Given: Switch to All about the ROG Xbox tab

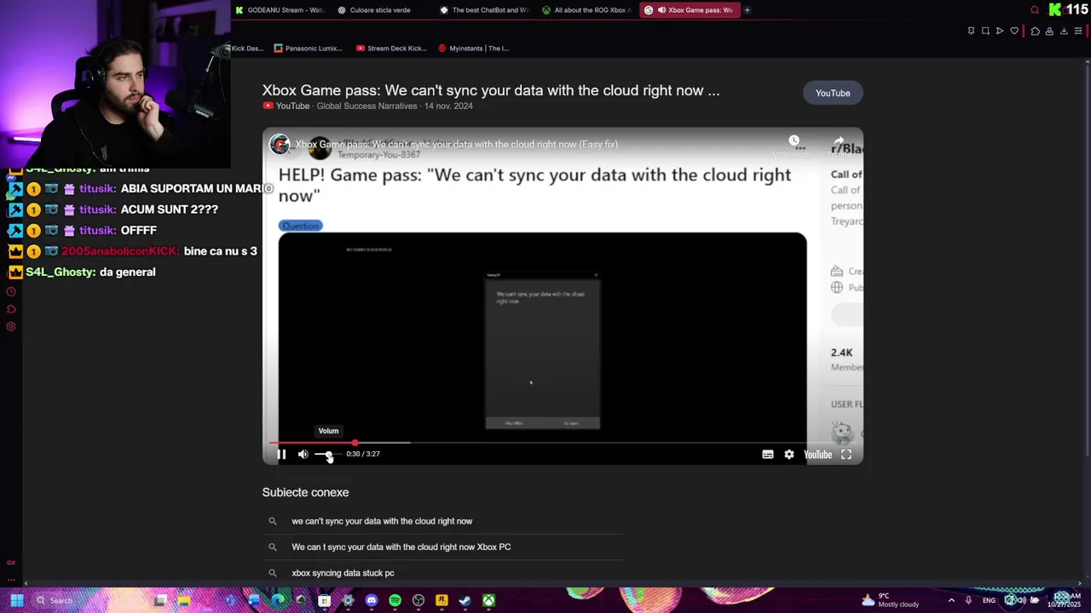Looking at the screenshot, I should [x=586, y=10].
